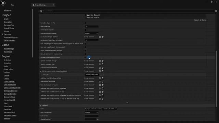
Task: Toggle the Include Crash Reporter checkbox
Action: coord(86,30)
